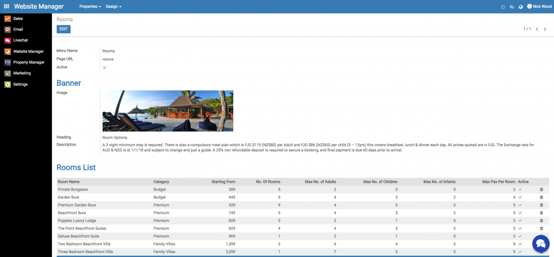
Task: Sort by the Max No. of Children header
Action: tap(381, 182)
